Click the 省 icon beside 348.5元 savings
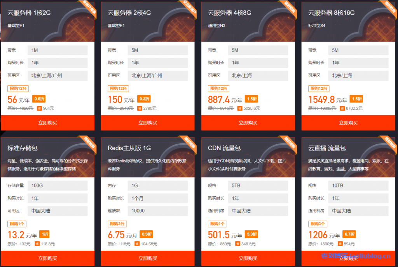 pos(237,244)
